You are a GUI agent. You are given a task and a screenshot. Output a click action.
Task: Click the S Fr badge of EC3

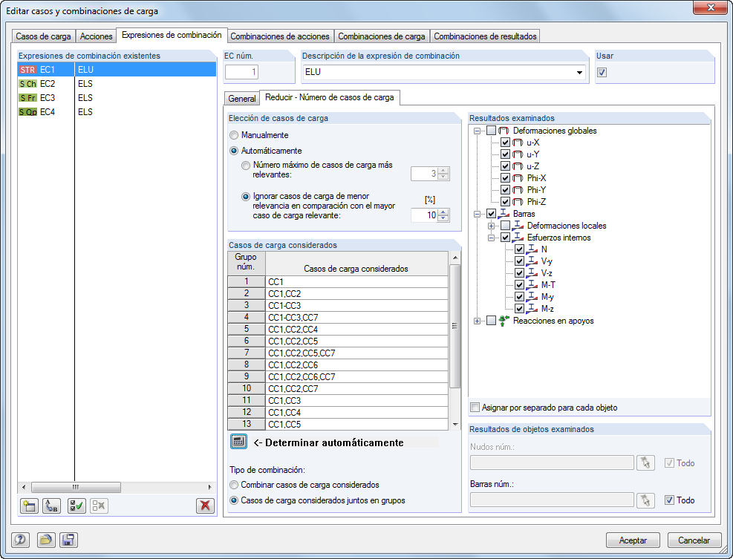(x=27, y=98)
